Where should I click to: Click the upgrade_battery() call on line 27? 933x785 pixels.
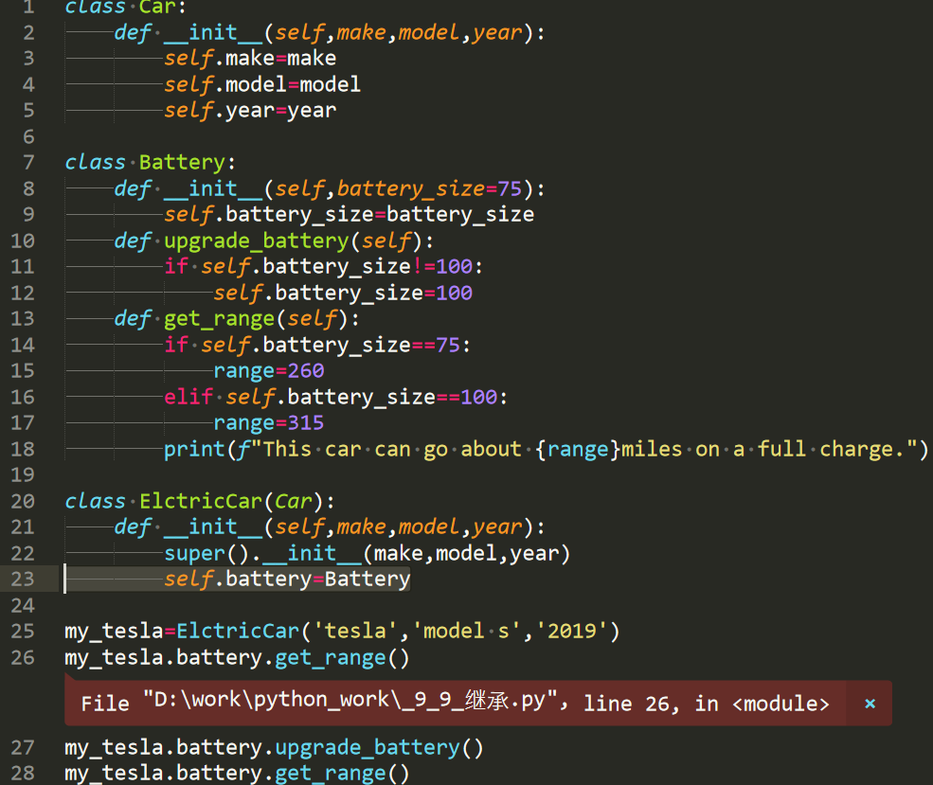(x=366, y=746)
